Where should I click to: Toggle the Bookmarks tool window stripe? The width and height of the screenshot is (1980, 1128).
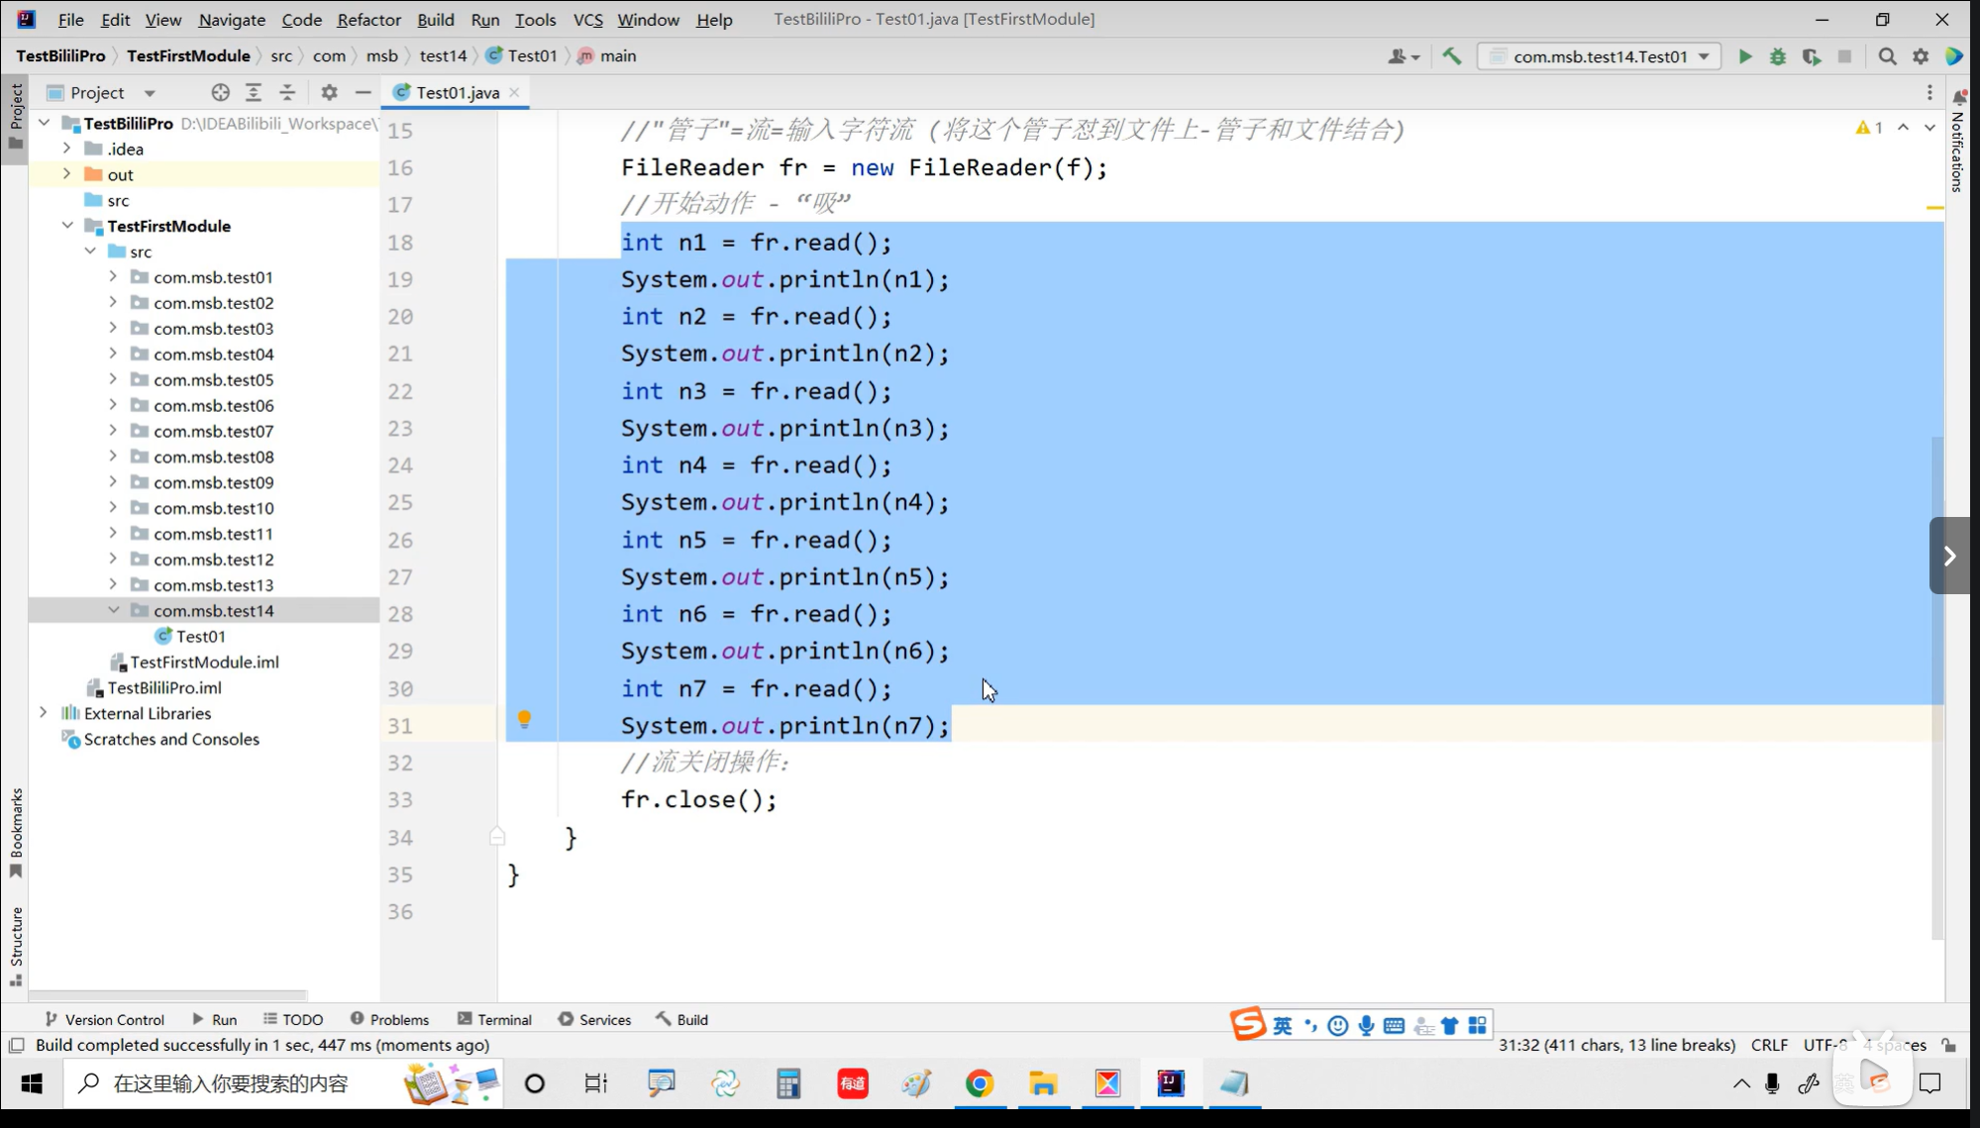(x=16, y=832)
